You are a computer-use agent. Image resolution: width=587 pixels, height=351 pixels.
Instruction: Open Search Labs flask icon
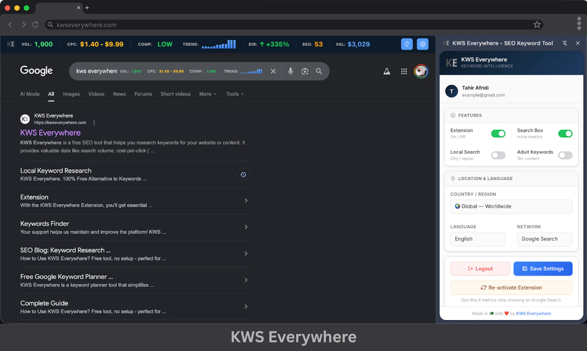[387, 71]
